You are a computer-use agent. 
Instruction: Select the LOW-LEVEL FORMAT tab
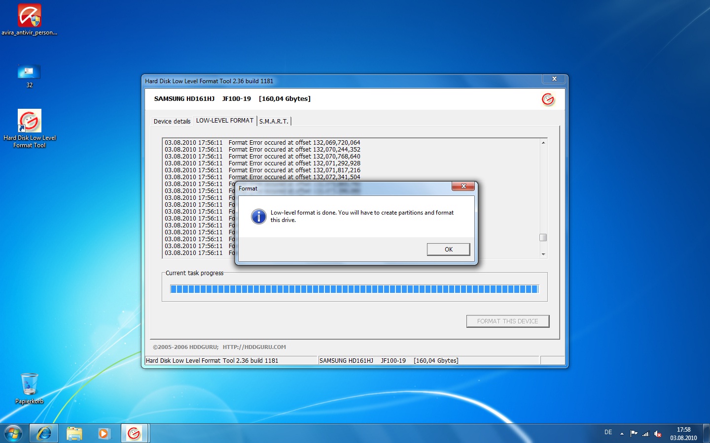pos(225,121)
